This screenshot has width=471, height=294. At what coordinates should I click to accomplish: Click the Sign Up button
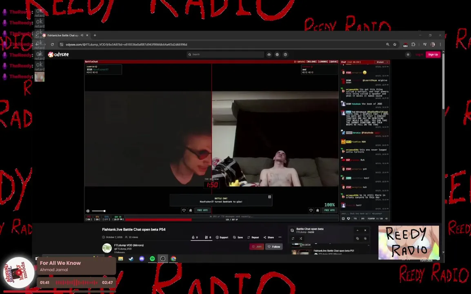point(433,54)
